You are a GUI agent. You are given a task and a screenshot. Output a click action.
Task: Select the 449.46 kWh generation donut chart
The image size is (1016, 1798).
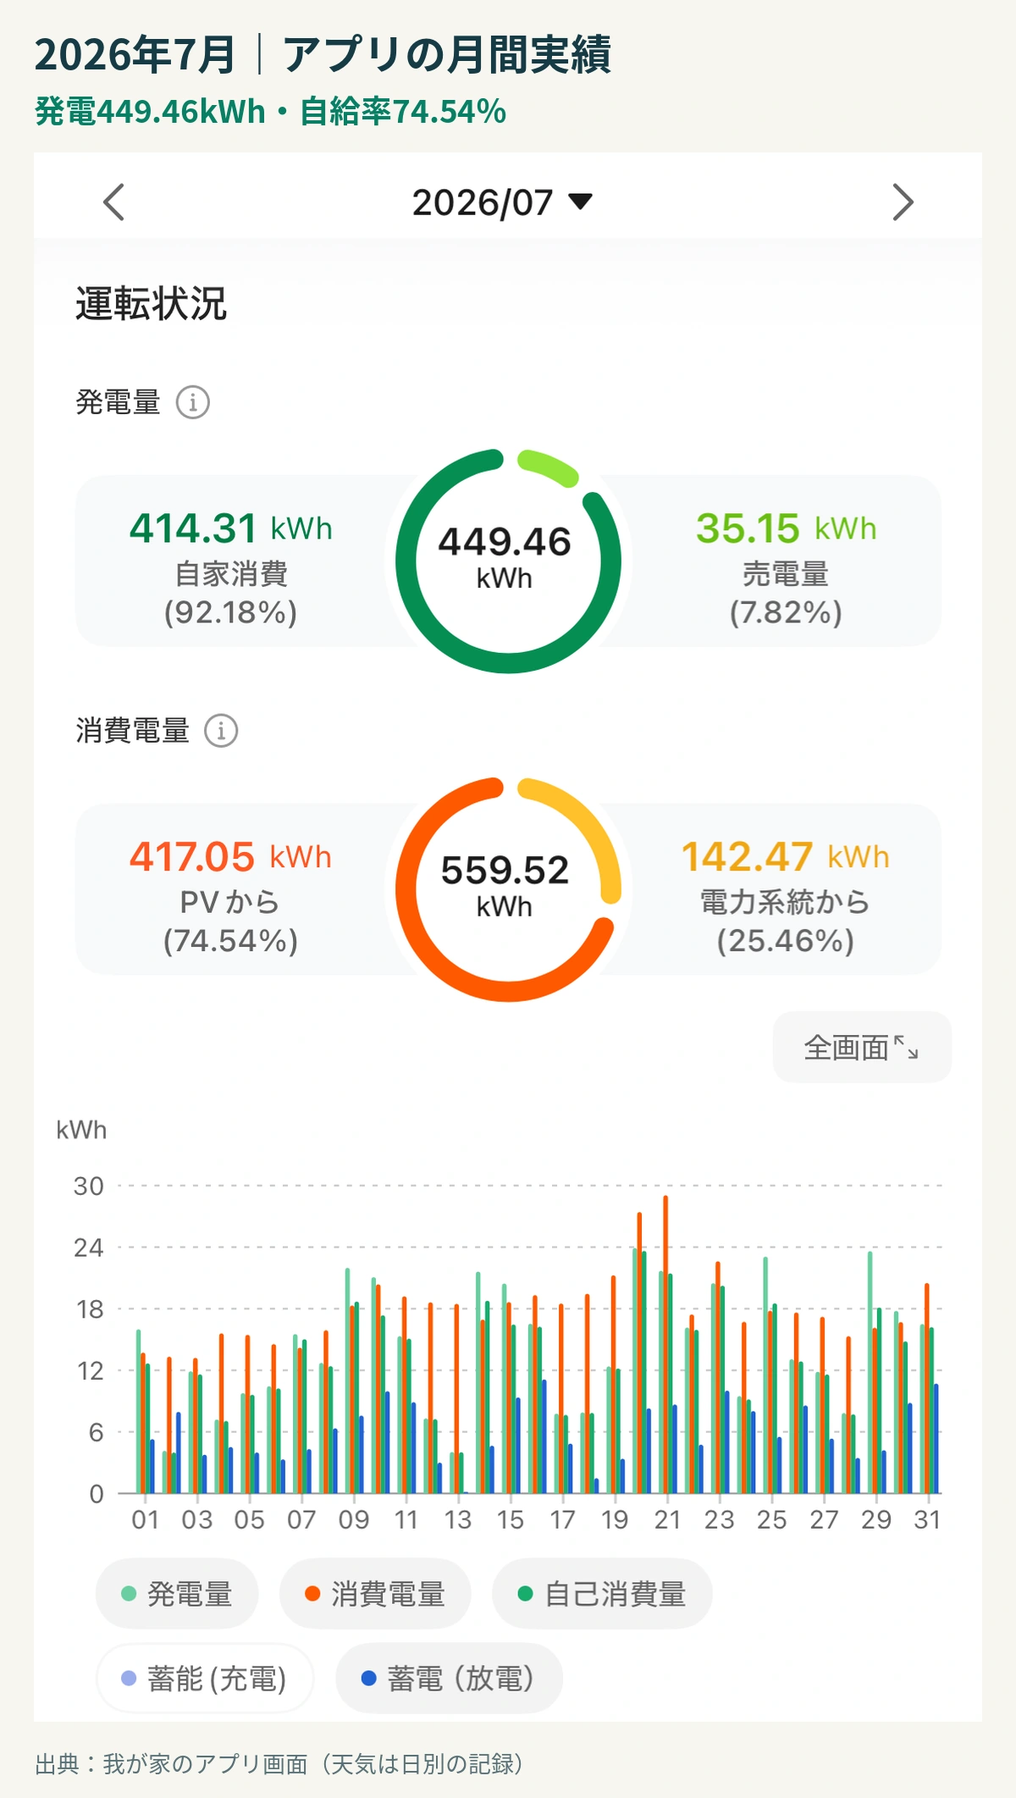(x=508, y=561)
